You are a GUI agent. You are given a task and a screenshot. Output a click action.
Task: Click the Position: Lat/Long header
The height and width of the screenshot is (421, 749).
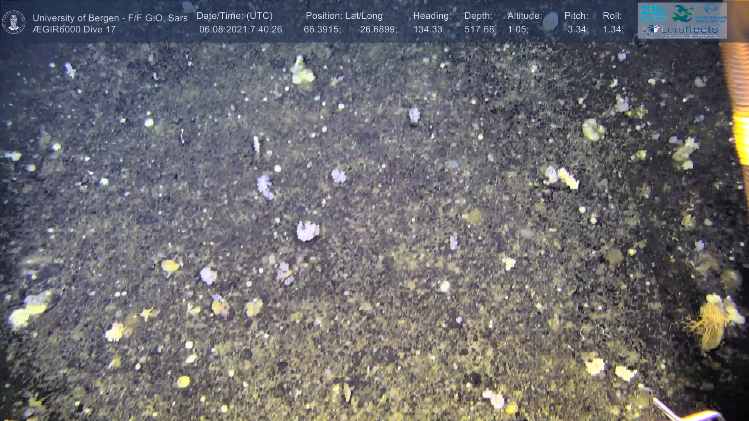[x=344, y=16]
